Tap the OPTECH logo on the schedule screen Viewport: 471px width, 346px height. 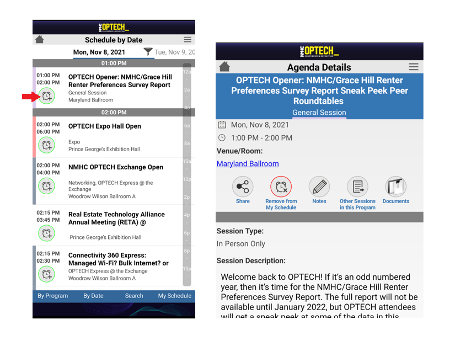[114, 28]
